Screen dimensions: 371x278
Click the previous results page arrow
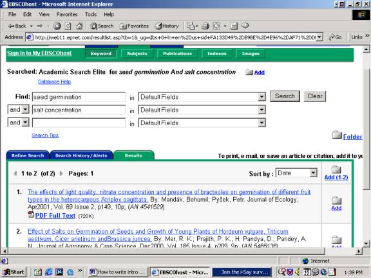[15, 173]
